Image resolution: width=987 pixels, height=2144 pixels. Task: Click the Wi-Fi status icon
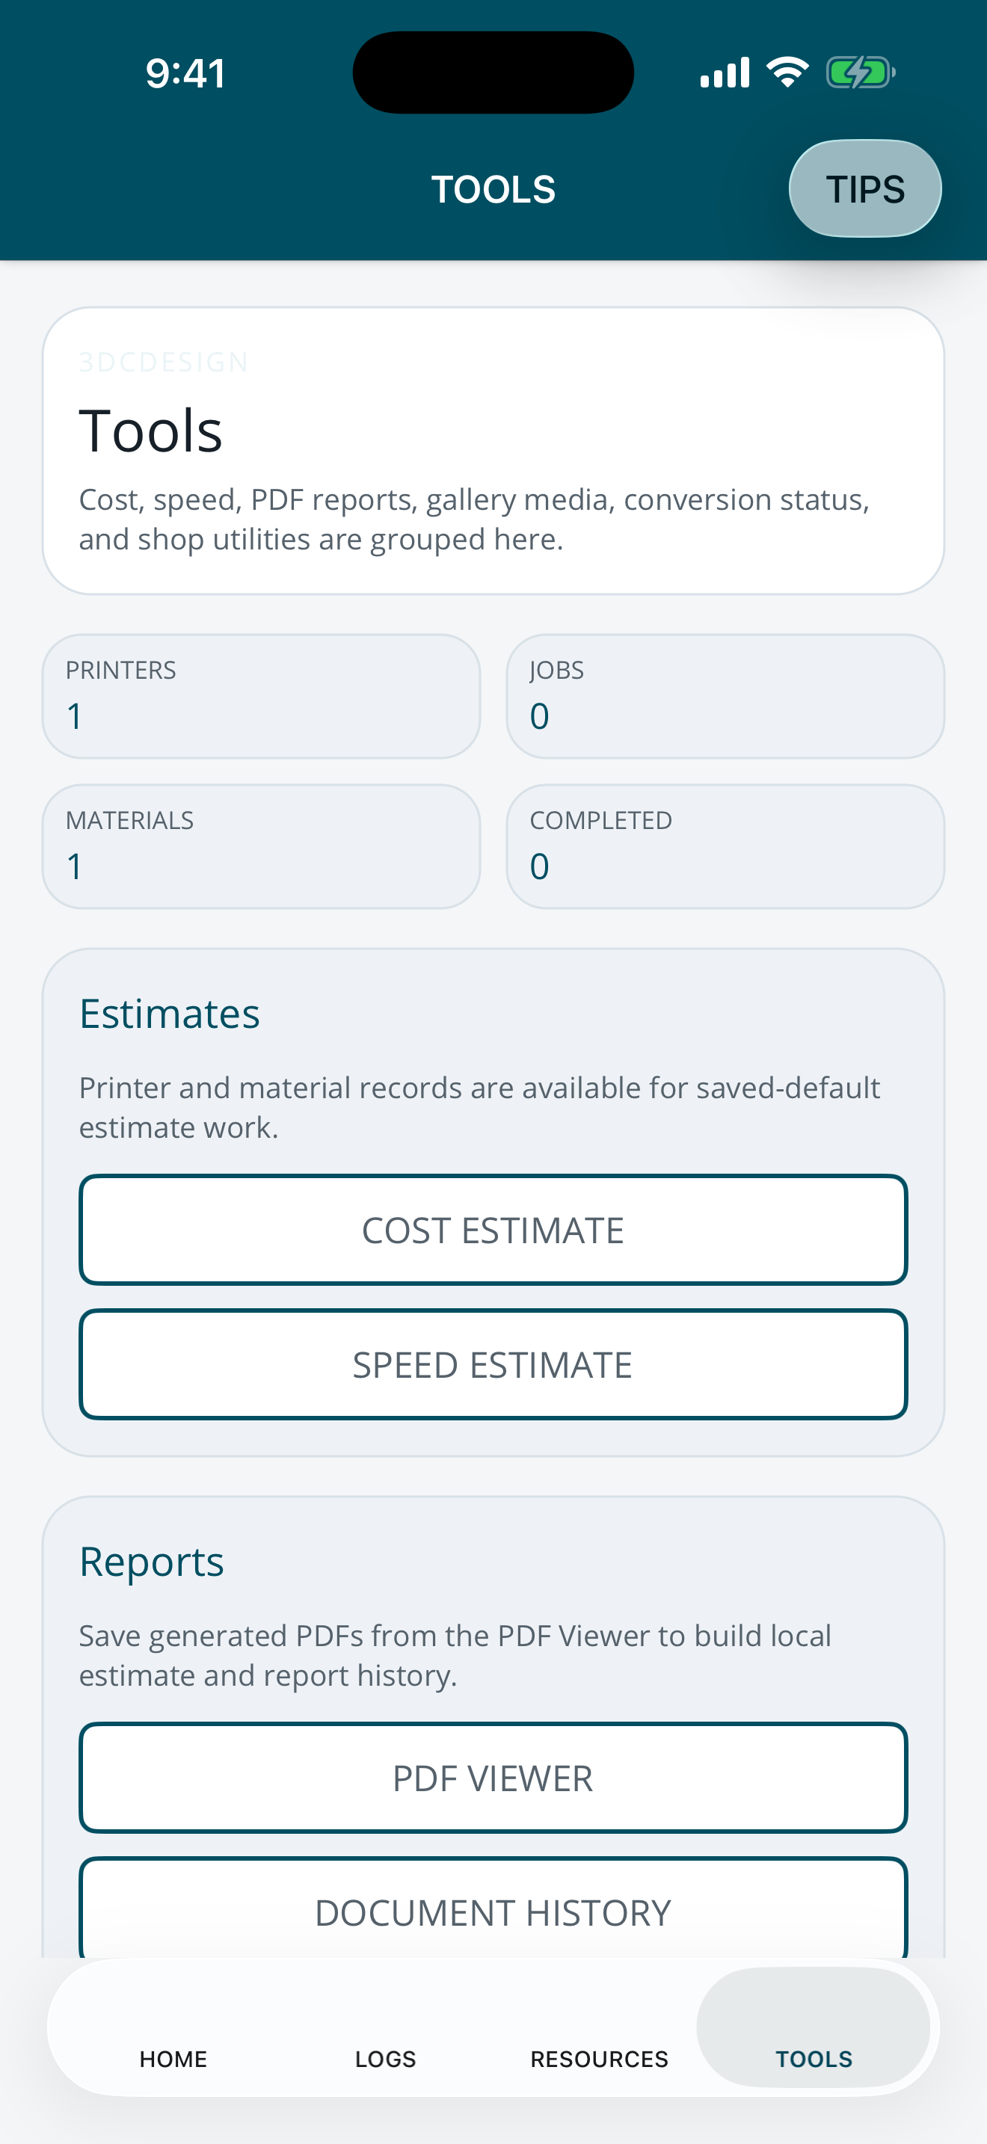787,73
